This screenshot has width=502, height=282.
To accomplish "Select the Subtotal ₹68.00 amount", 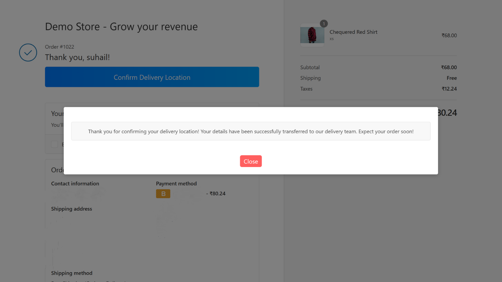I will point(449,67).
